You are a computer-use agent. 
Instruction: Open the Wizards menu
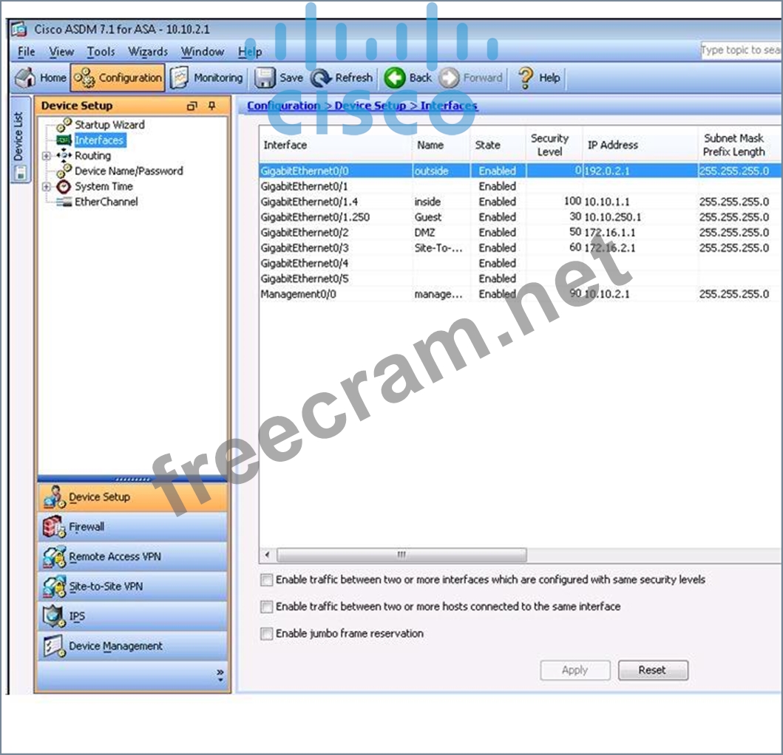coord(148,52)
